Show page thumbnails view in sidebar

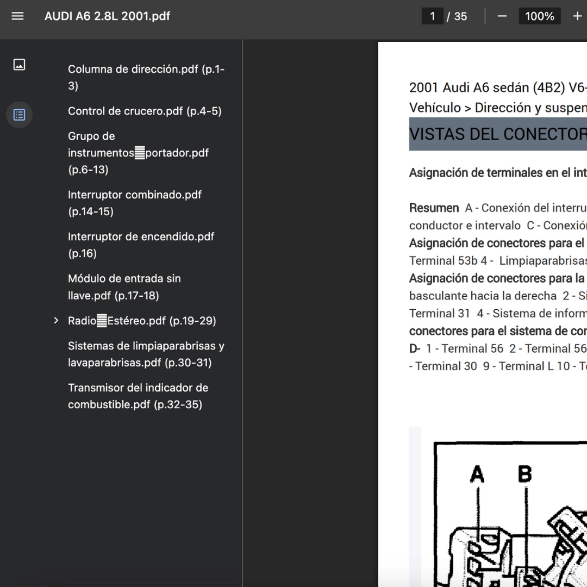click(x=19, y=65)
